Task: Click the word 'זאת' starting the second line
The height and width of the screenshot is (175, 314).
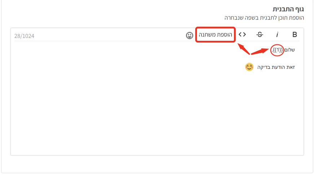Action: [x=291, y=67]
